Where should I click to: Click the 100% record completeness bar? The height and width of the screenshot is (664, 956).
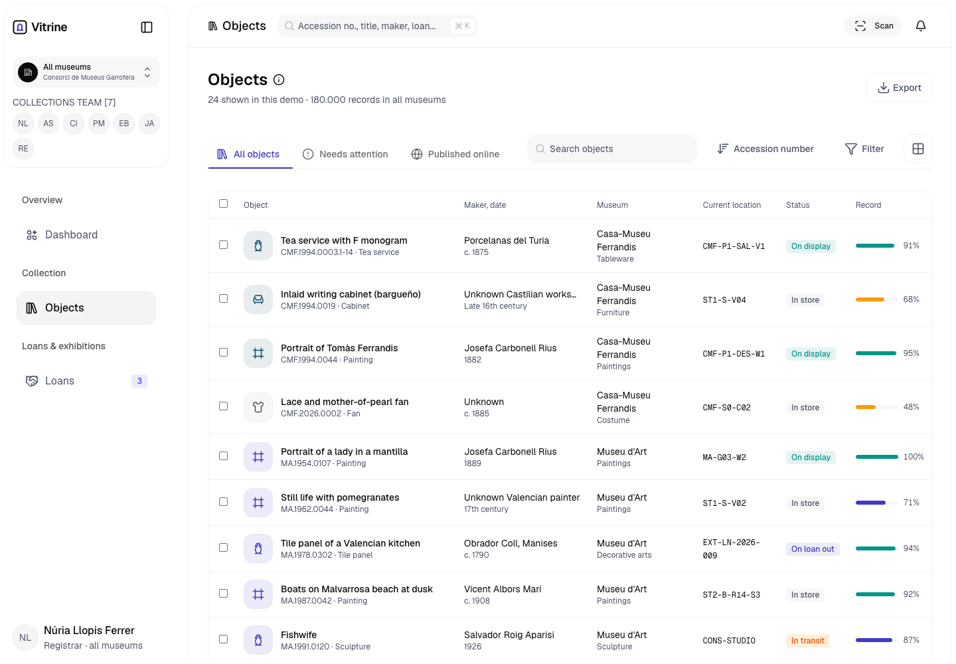point(876,457)
